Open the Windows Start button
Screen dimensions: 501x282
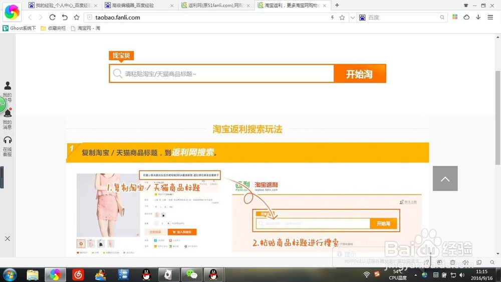[9, 274]
